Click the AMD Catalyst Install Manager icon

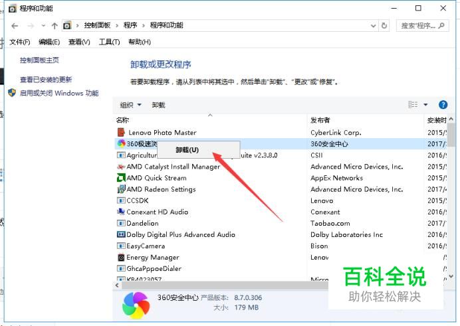(x=121, y=167)
